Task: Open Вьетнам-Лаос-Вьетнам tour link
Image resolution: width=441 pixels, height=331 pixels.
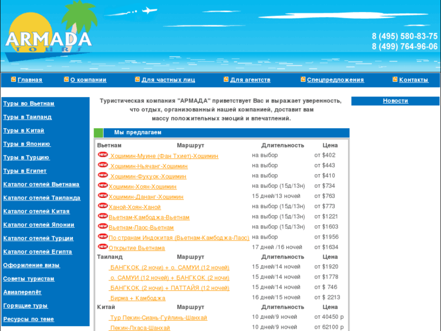Action: 141,228
